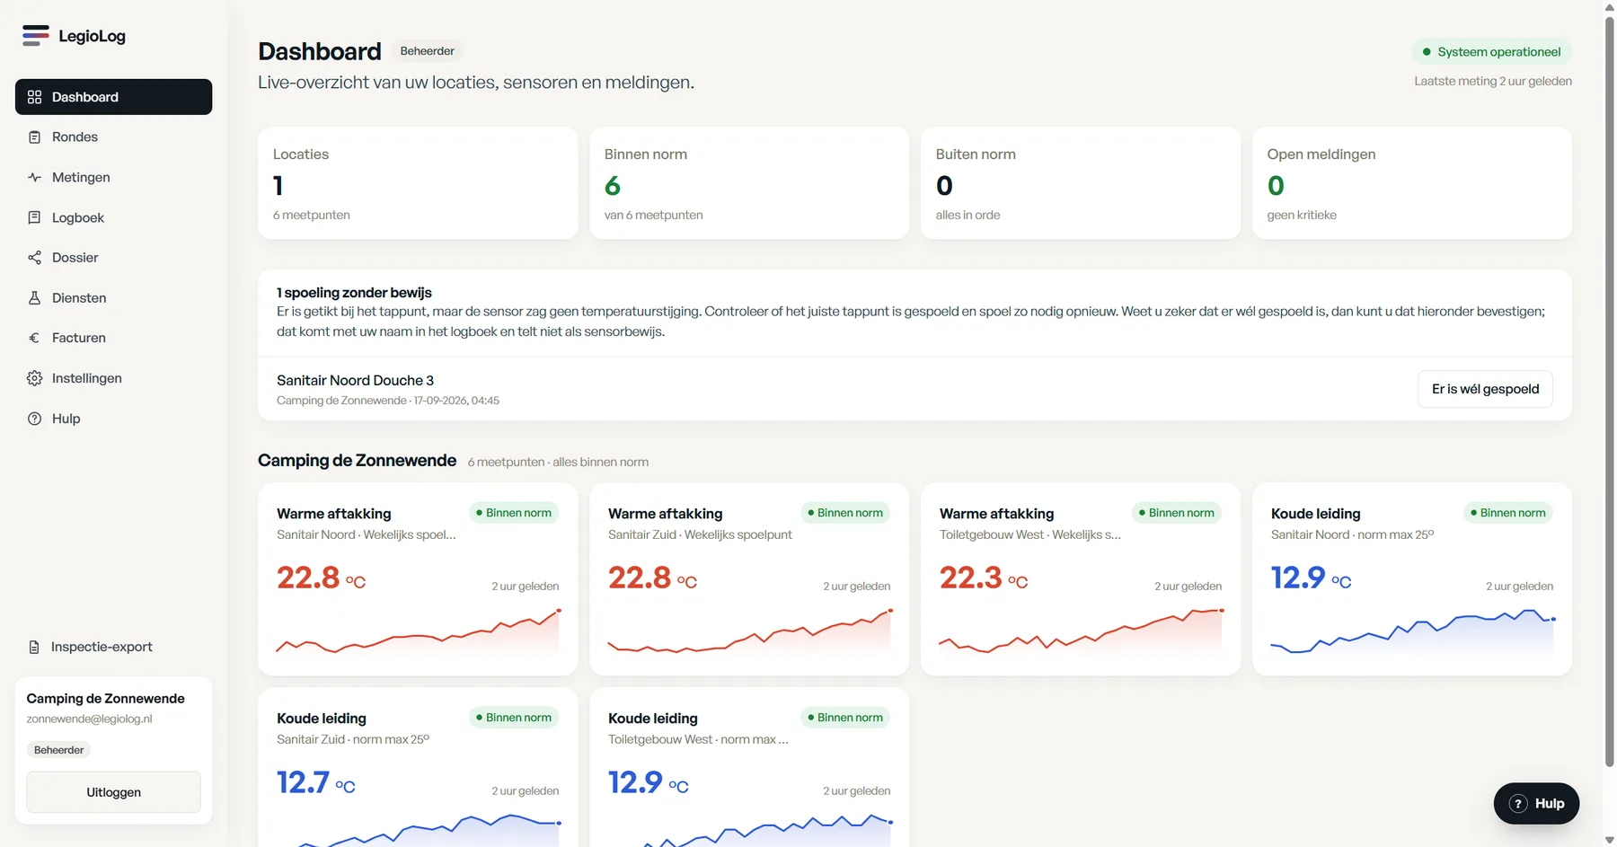Click the Metingen pulse icon
1617x847 pixels.
(34, 178)
